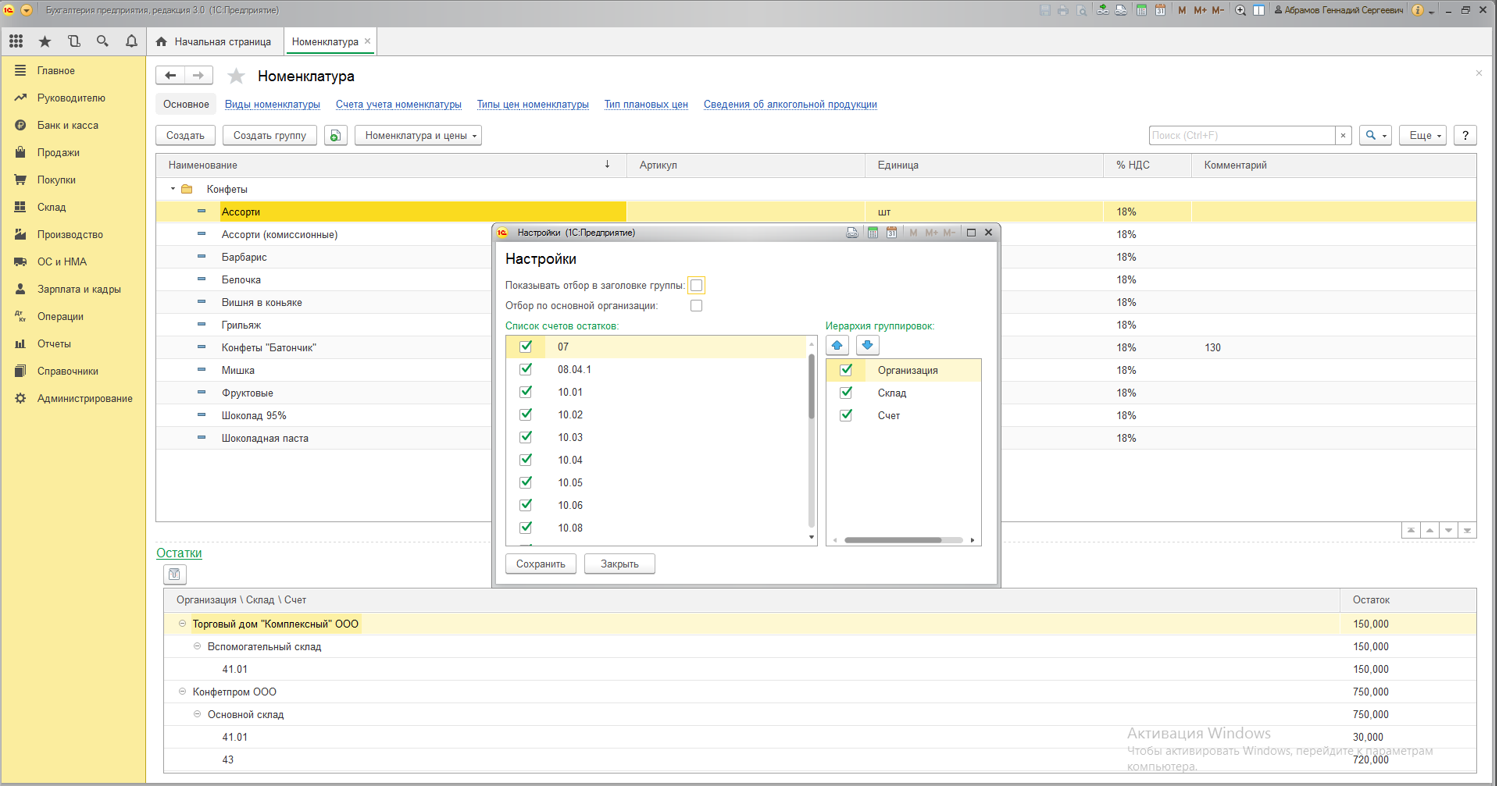
Task: Click Создать группу button
Action: pos(269,135)
